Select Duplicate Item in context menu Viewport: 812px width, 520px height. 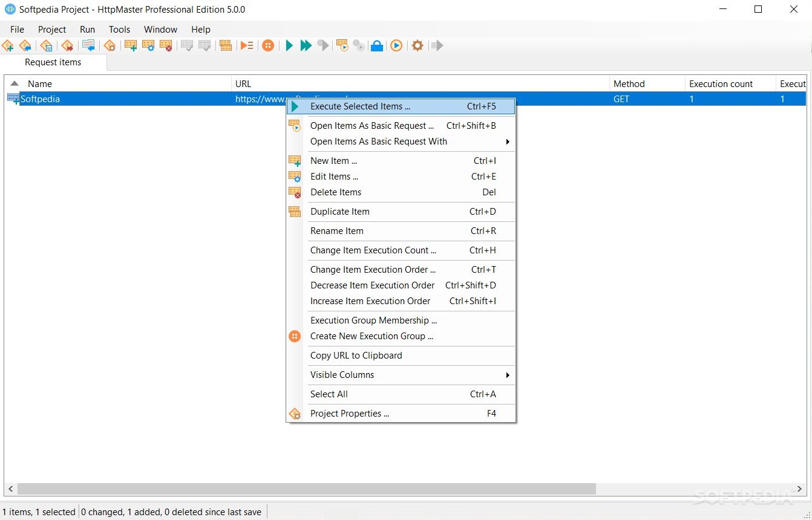pos(401,212)
